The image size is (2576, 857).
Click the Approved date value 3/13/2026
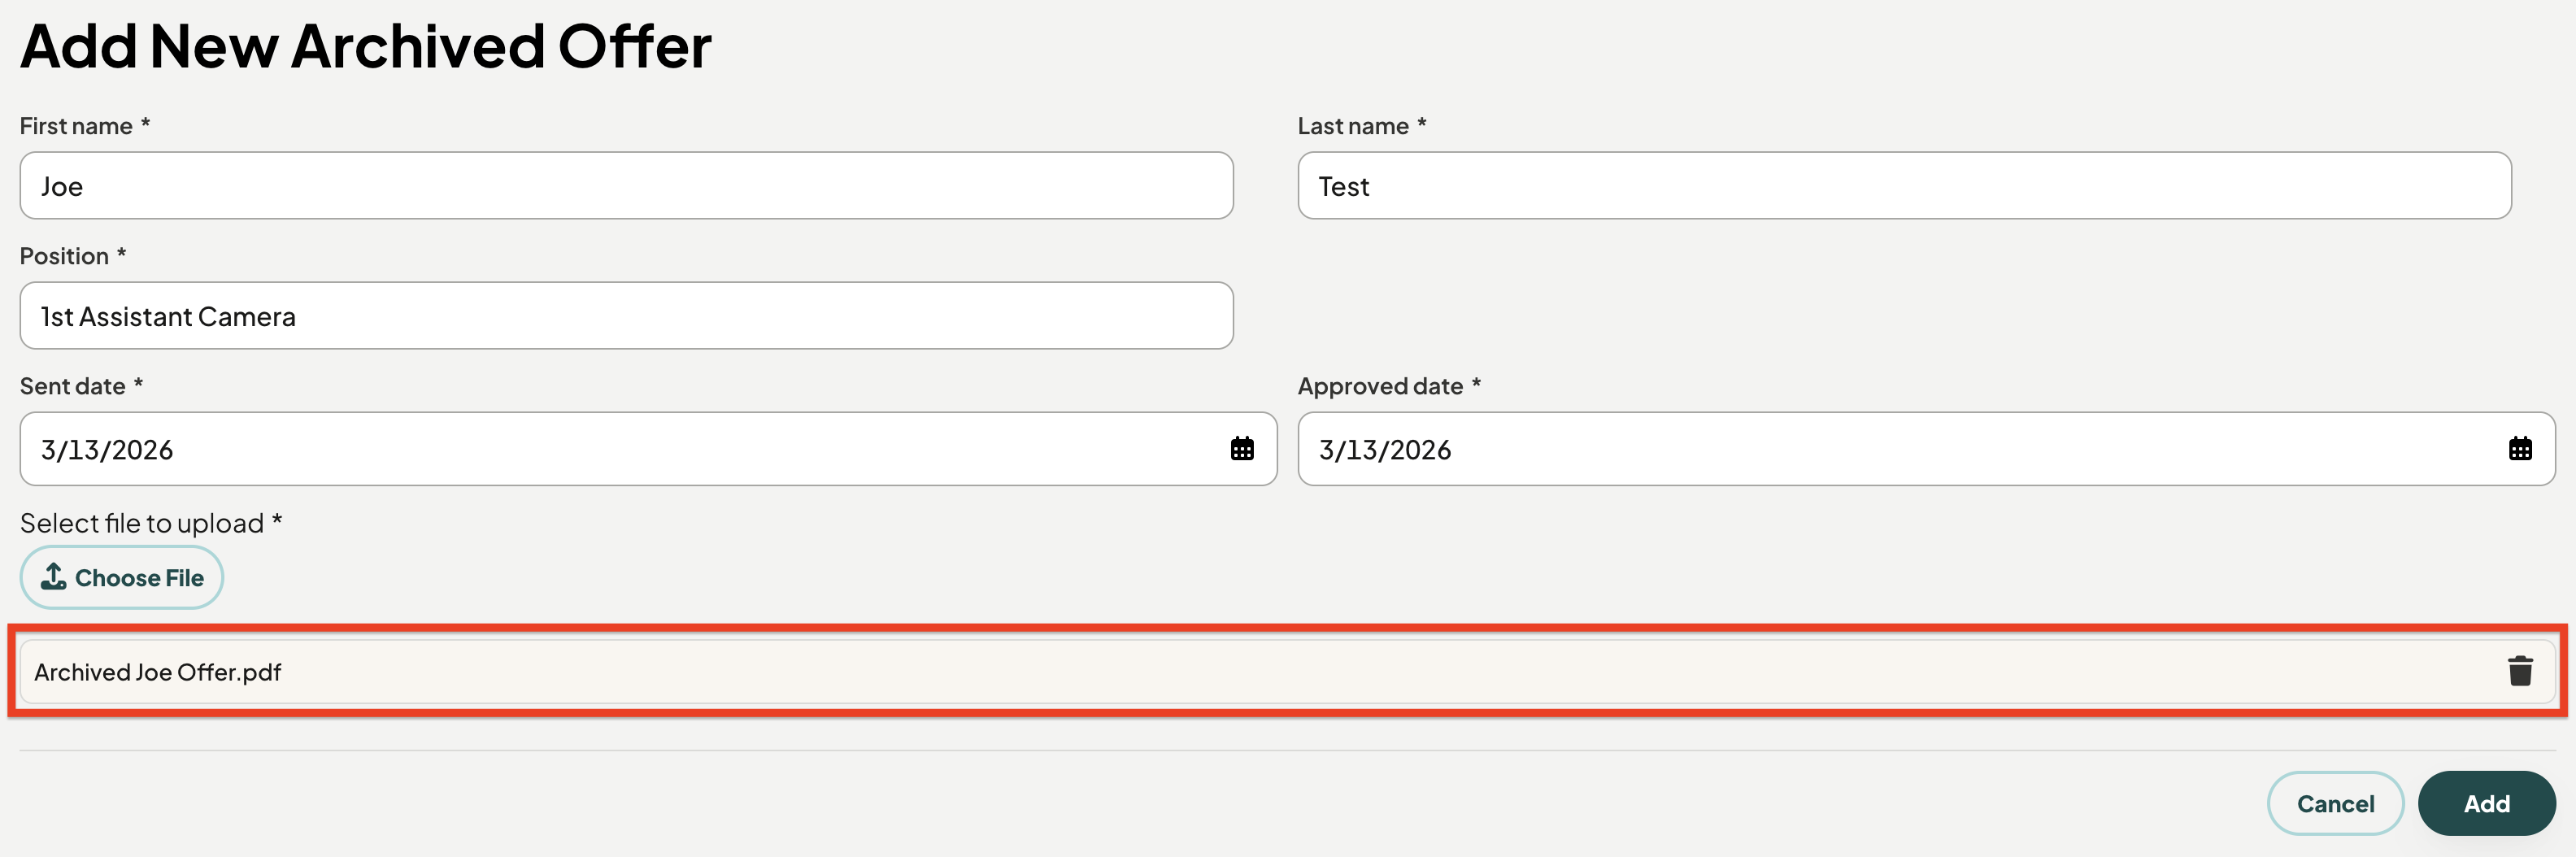click(1385, 450)
